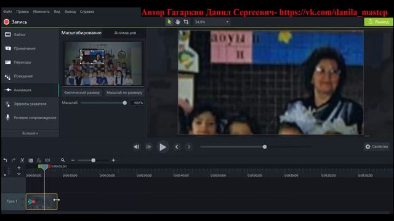This screenshot has width=394, height=221.
Task: Zoom out timeline with minus icon
Action: pos(73,160)
